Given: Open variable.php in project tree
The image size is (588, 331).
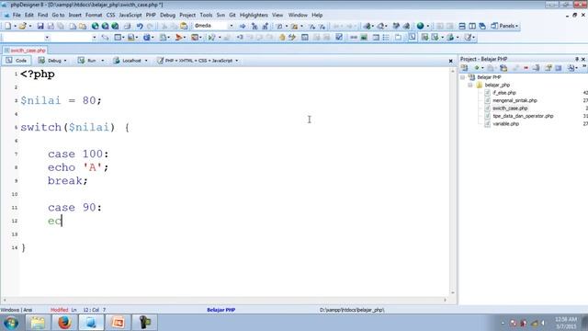Looking at the screenshot, I should [505, 124].
